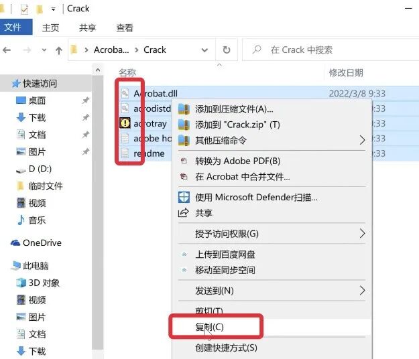The width and height of the screenshot is (419, 359).
Task: Click the navigation pane vertical scrollbar
Action: coord(98,212)
